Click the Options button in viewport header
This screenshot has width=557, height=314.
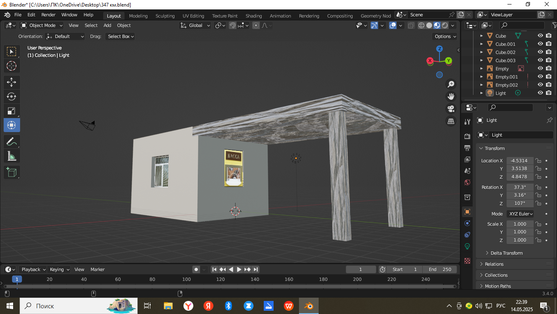coord(445,36)
